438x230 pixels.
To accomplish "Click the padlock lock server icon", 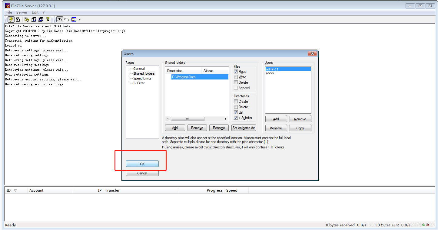I will (x=18, y=19).
